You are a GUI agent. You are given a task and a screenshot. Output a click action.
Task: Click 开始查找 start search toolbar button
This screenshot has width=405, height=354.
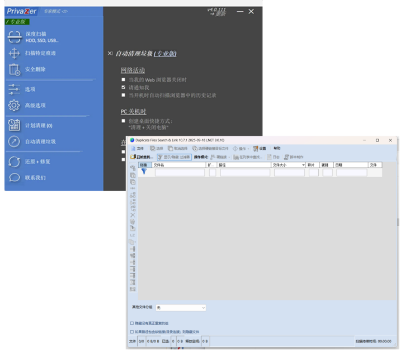point(142,157)
